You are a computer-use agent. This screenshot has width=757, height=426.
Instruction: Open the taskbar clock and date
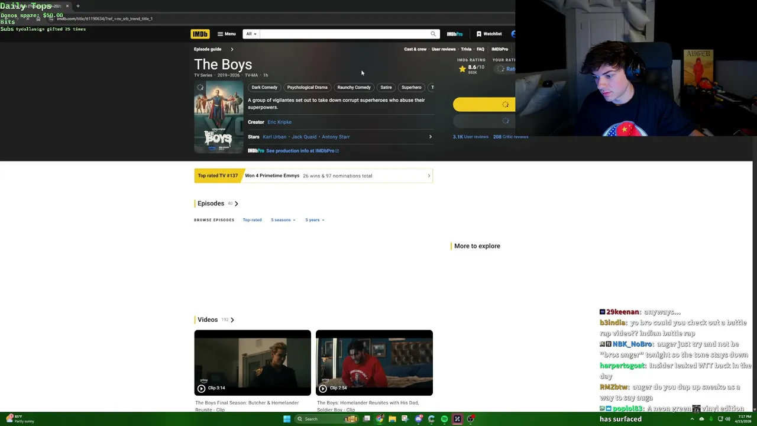coord(745,419)
